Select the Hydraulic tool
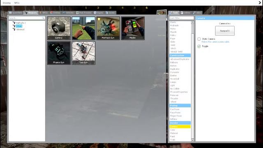This screenshot has height=148, width=263. pyautogui.click(x=174, y=25)
